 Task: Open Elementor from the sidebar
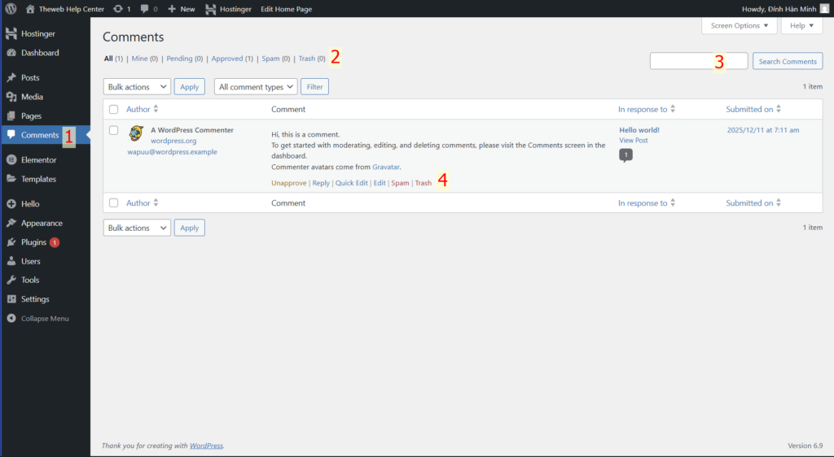[x=38, y=160]
